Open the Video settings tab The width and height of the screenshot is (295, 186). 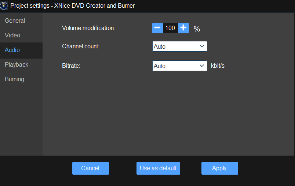[12, 36]
